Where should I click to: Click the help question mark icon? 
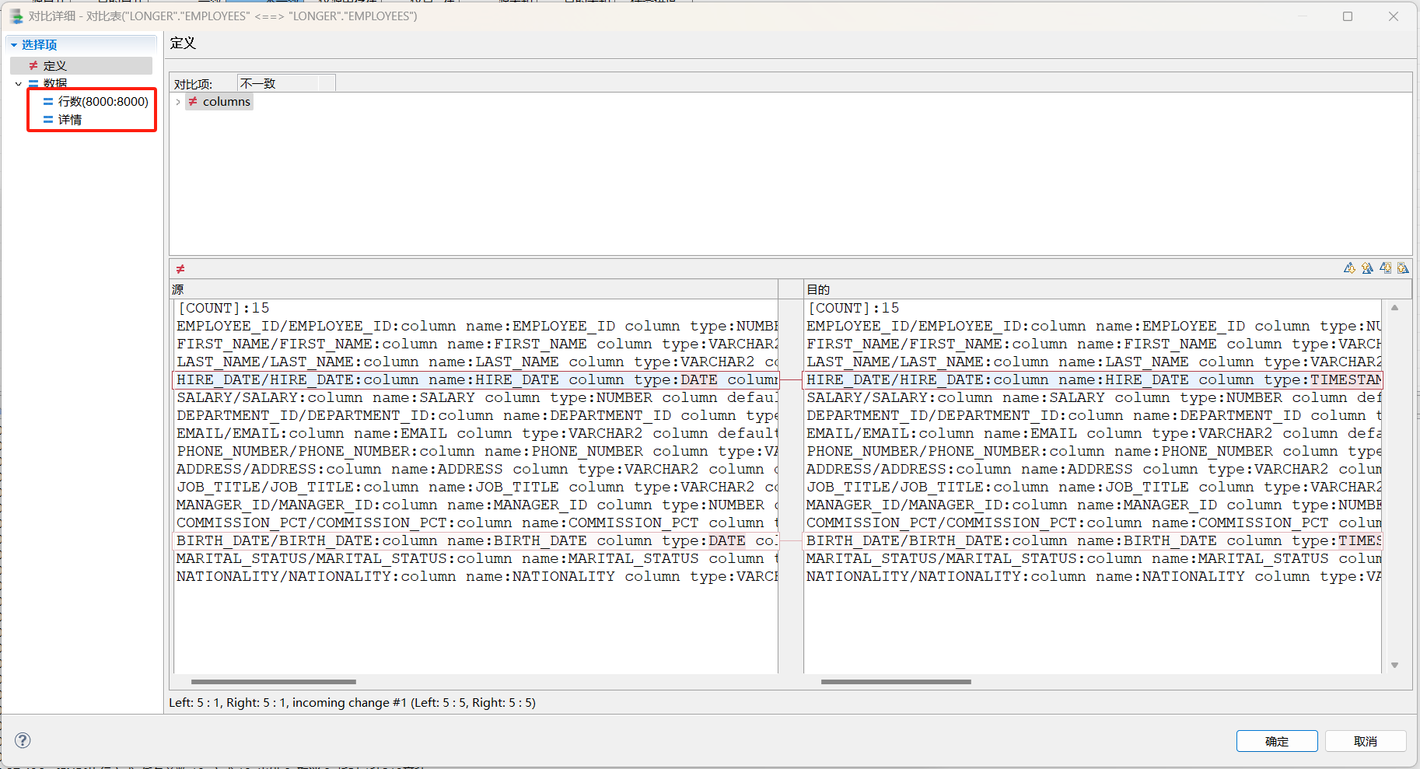click(23, 740)
